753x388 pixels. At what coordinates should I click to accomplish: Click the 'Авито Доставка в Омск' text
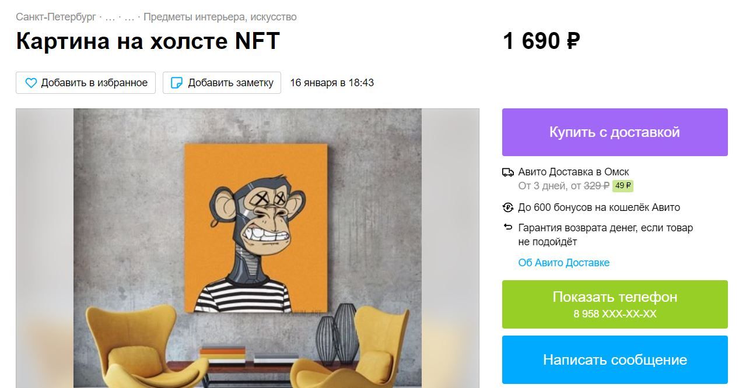pos(573,172)
